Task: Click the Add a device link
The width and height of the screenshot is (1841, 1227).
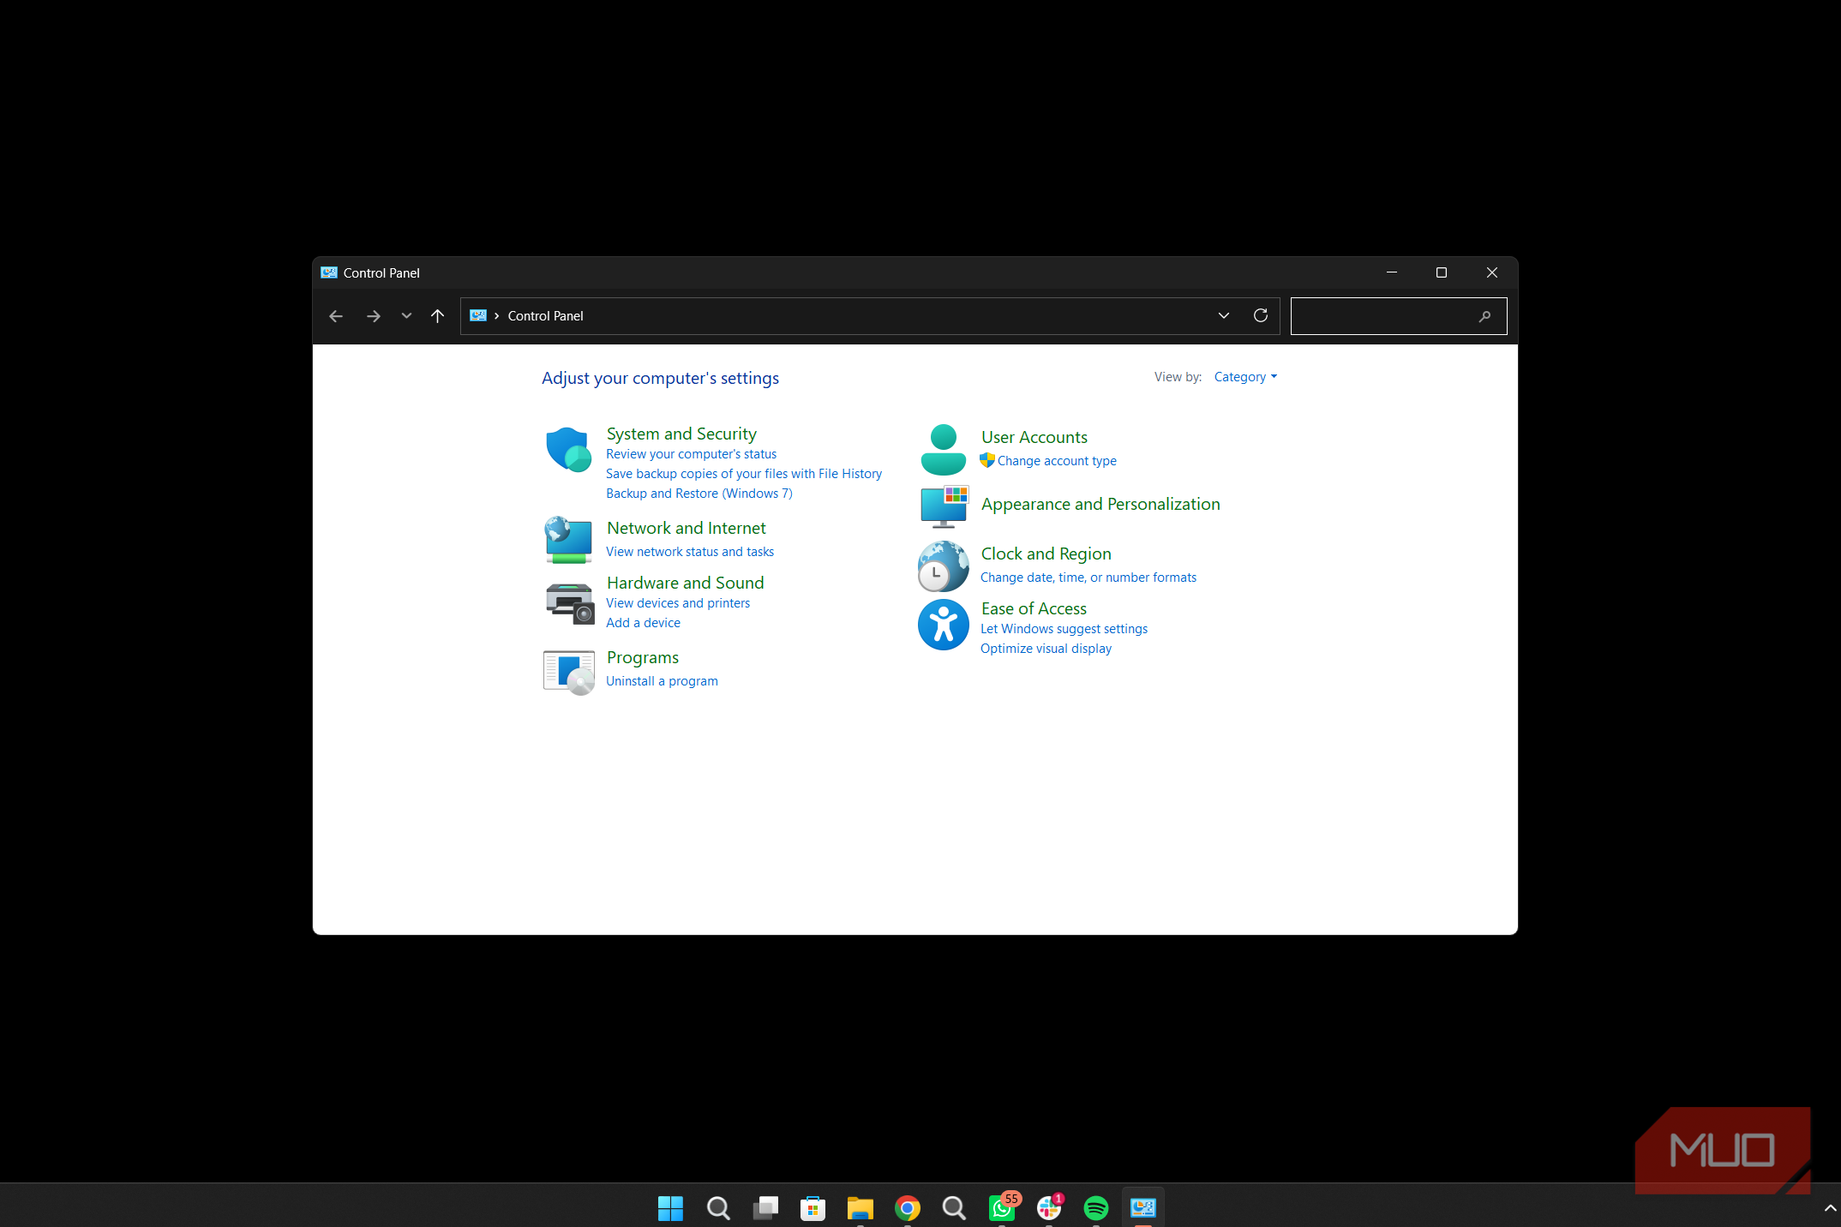Action: click(643, 623)
